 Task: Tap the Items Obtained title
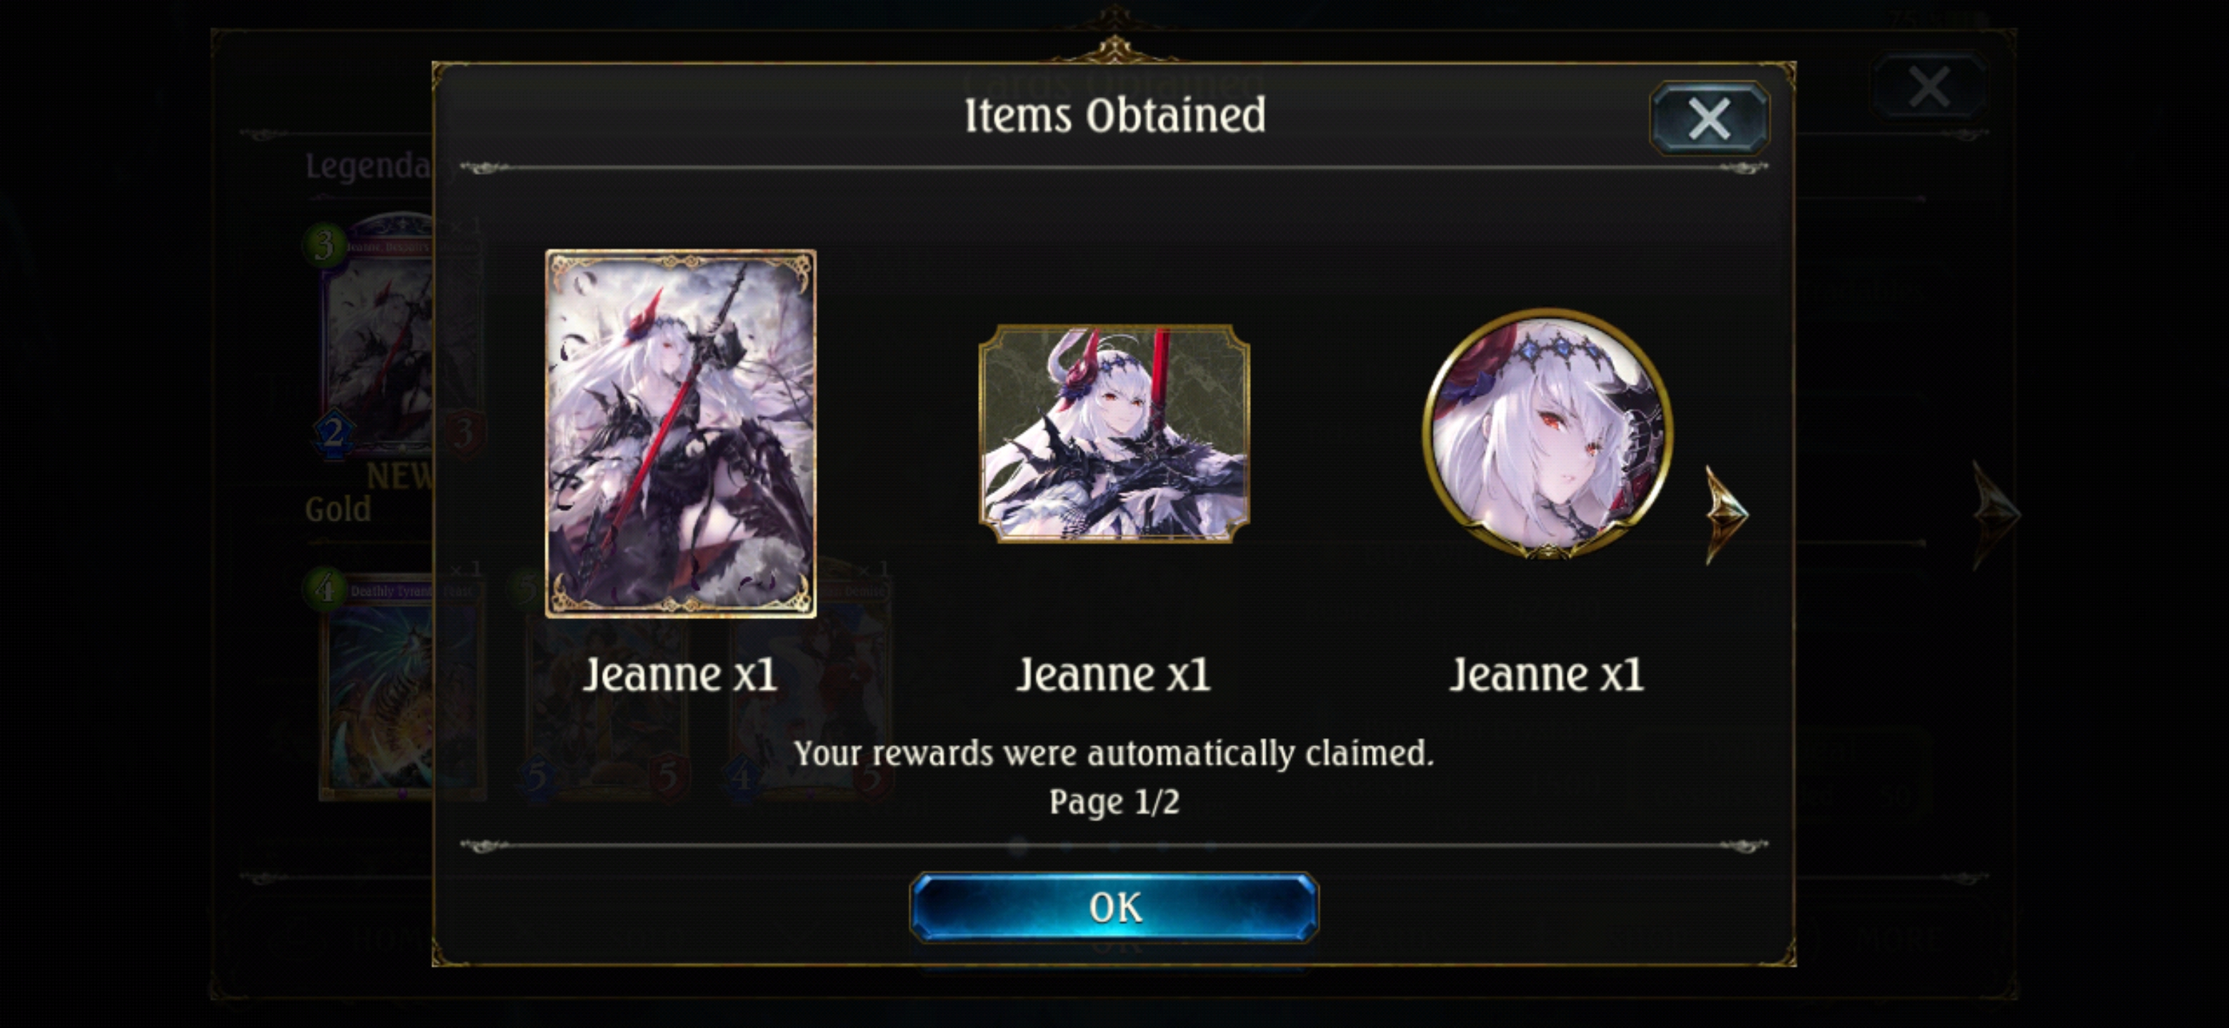coord(1114,116)
